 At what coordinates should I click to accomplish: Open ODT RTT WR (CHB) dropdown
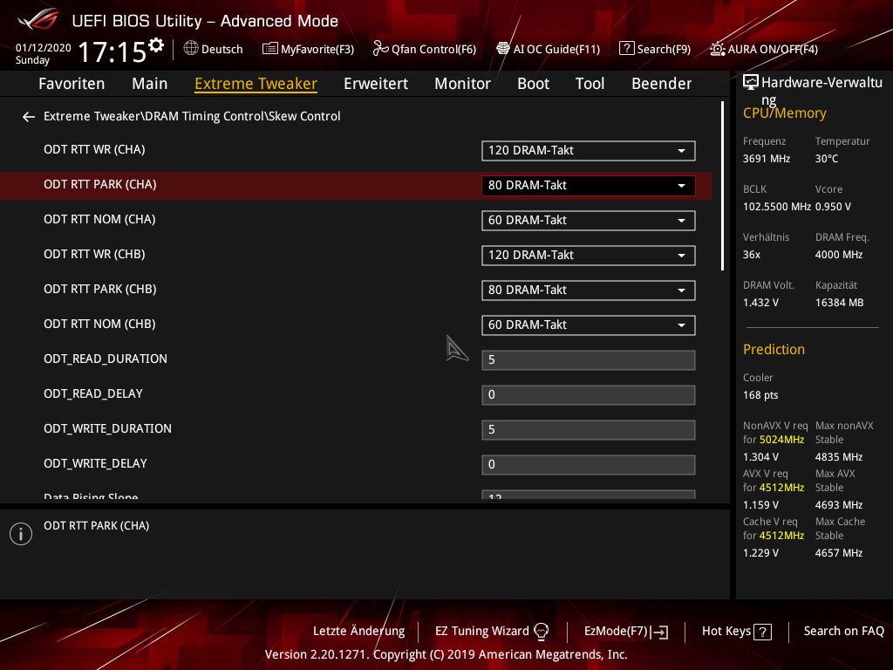(x=589, y=256)
